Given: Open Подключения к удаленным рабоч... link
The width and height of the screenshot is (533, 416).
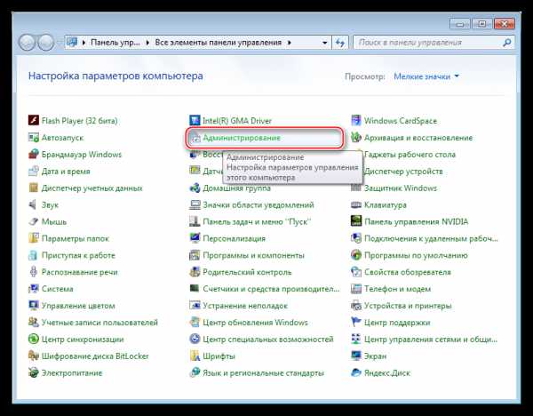Looking at the screenshot, I should click(431, 238).
